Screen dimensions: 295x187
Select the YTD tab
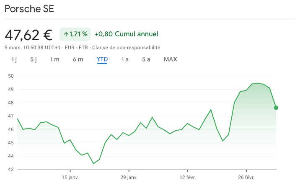102,59
